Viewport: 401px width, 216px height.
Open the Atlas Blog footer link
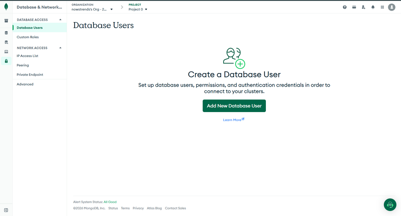[154, 208]
